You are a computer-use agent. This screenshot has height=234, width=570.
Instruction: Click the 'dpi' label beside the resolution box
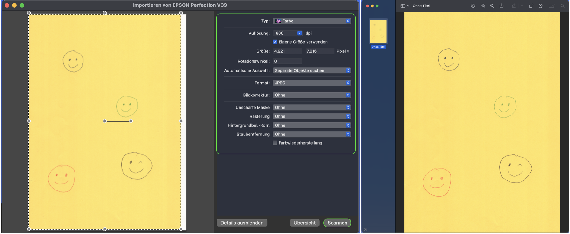[x=308, y=33]
